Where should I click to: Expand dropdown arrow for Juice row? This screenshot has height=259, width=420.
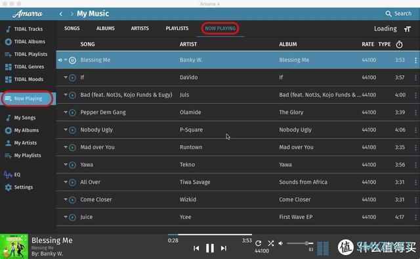pyautogui.click(x=66, y=216)
